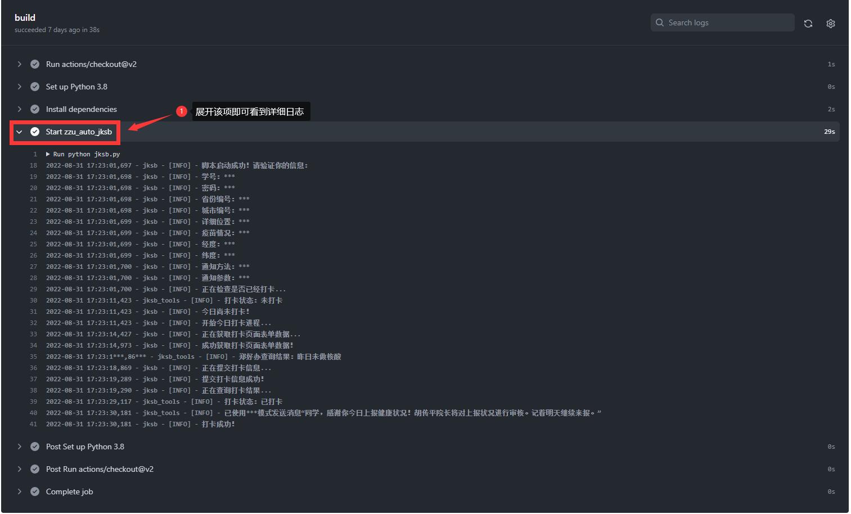Click log line number 23
851x514 pixels.
(x=33, y=222)
